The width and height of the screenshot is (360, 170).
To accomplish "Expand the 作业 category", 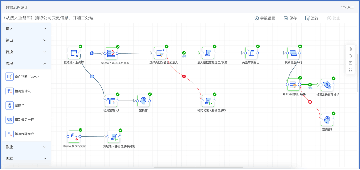I will 26,147.
